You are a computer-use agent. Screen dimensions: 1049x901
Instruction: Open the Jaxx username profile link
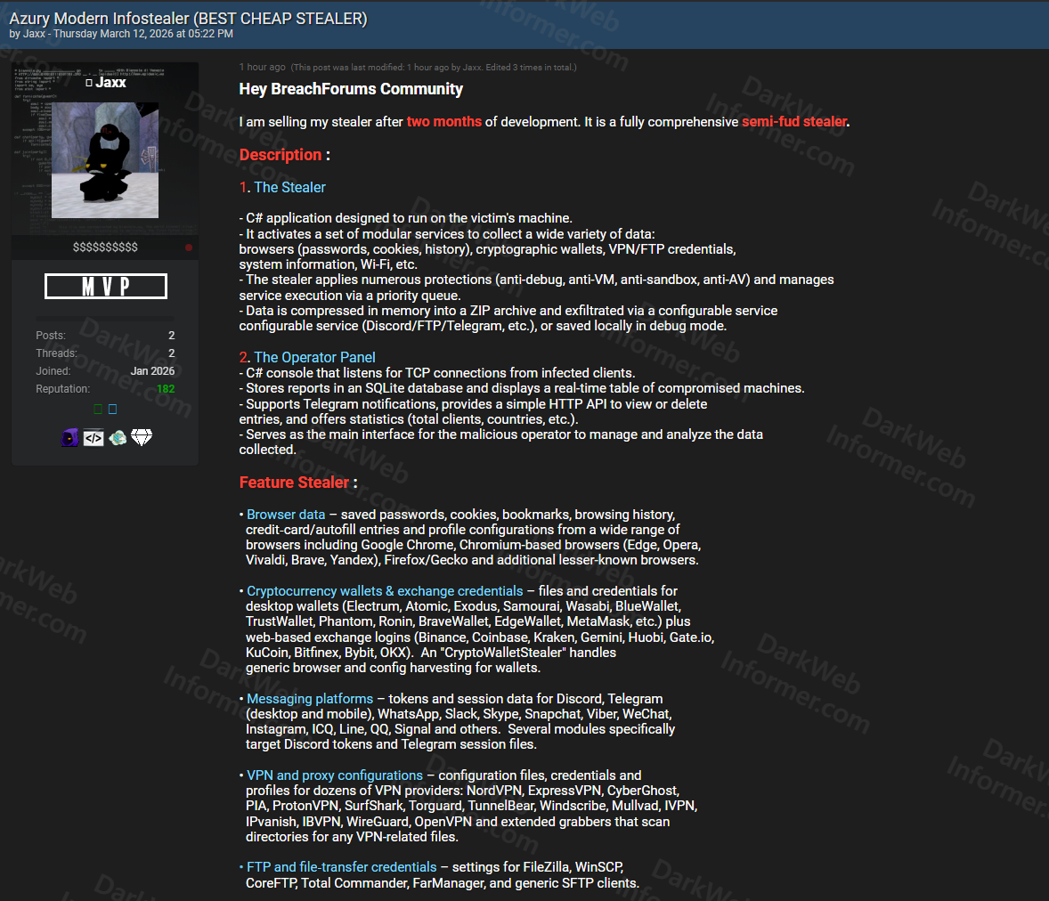coord(111,82)
